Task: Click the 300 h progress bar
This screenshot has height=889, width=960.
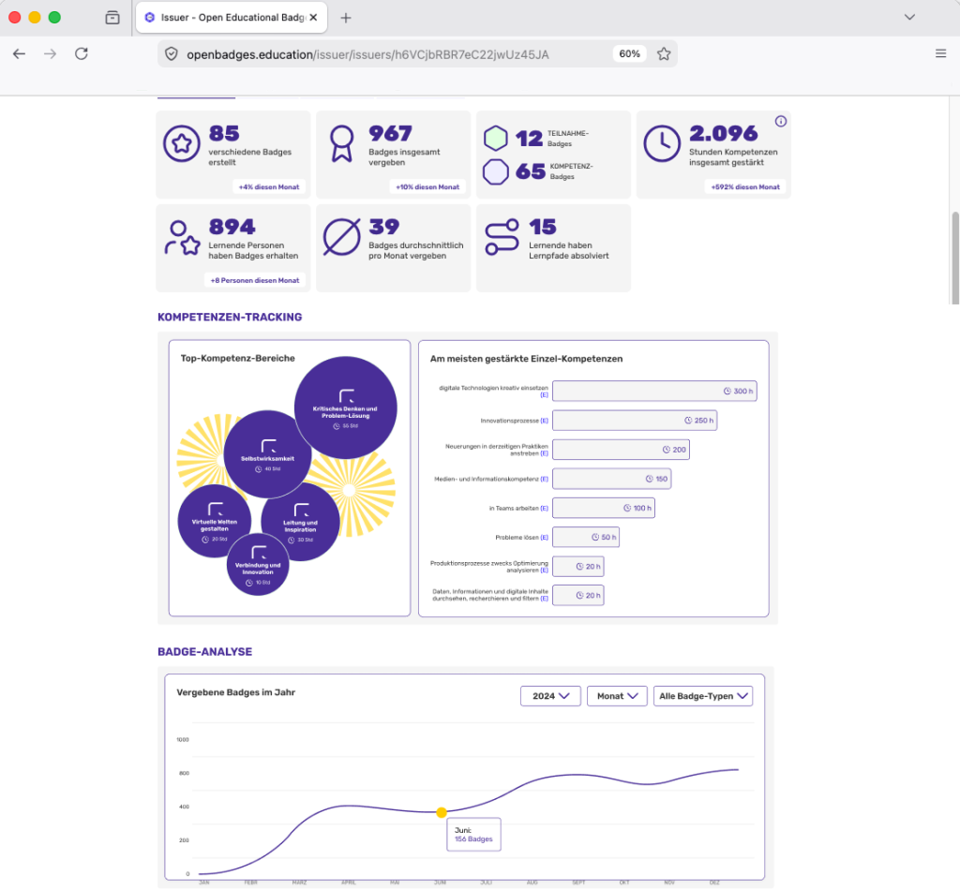Action: coord(654,391)
